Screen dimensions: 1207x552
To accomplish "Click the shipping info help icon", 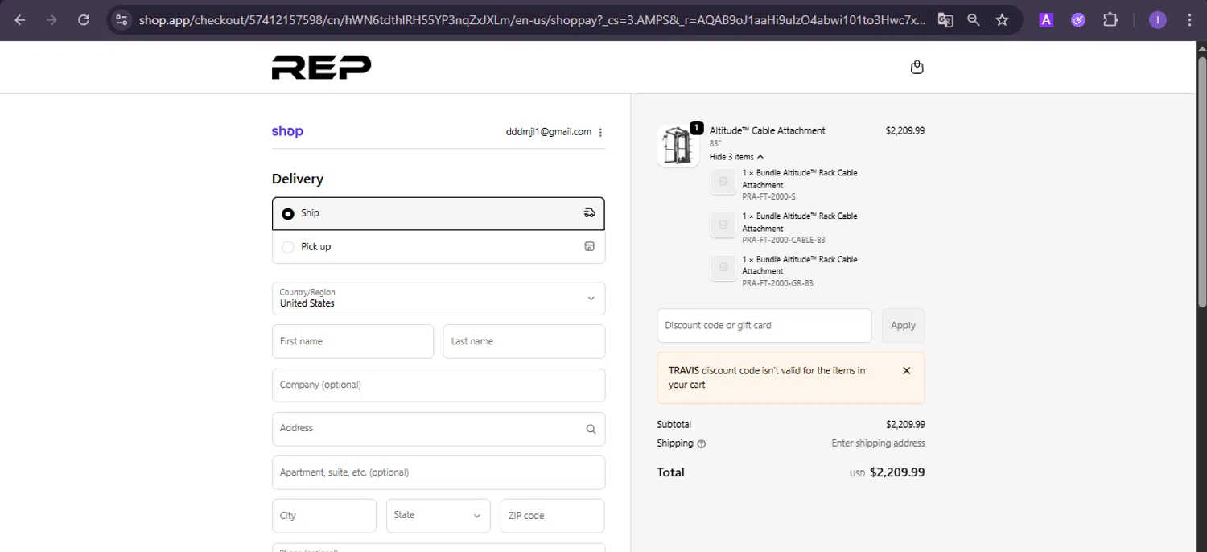I will pos(702,443).
